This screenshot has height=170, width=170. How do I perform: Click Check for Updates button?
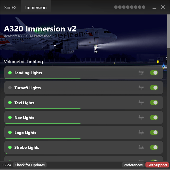30,165
